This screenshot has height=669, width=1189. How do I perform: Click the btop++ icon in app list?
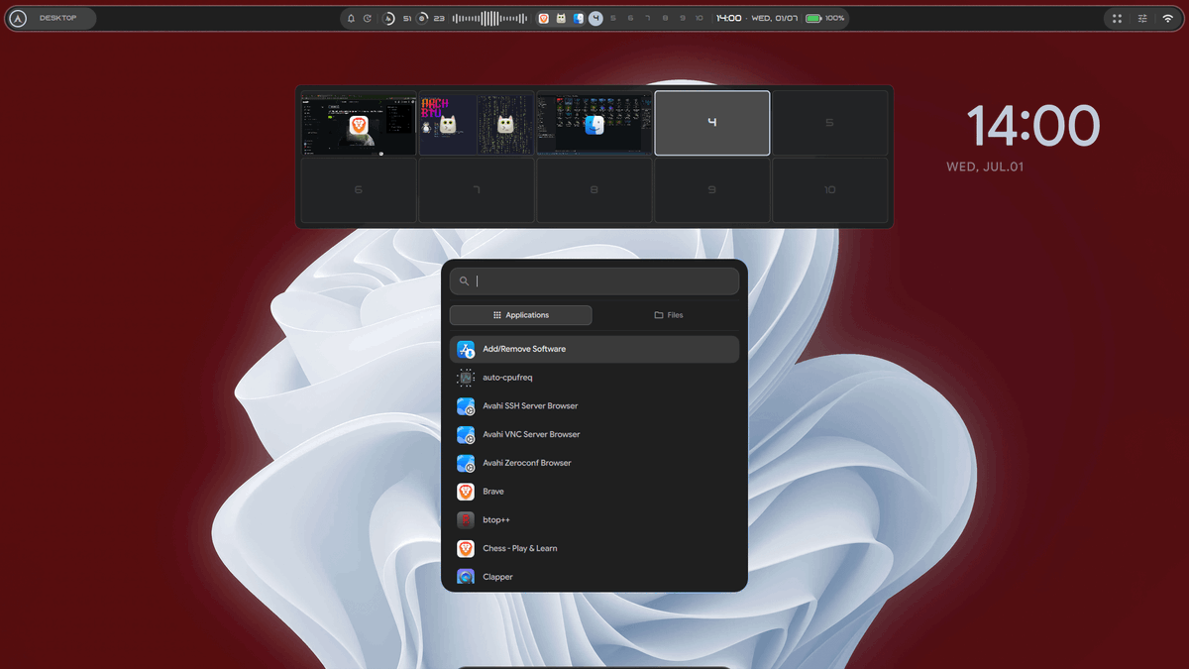tap(466, 520)
